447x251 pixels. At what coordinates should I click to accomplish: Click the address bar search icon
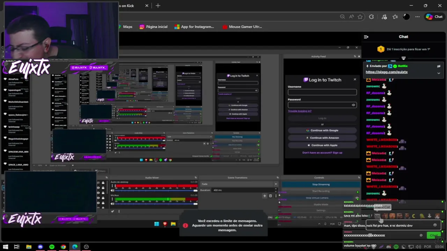(343, 17)
